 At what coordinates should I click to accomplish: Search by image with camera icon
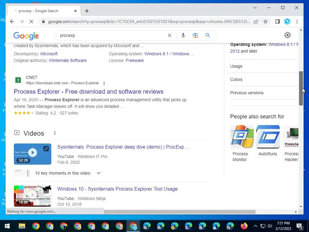(195, 35)
